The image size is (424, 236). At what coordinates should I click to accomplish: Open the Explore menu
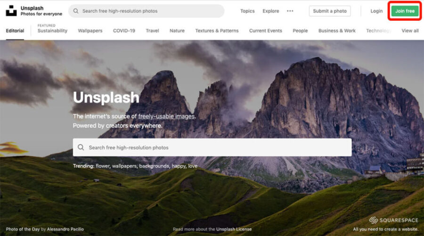(271, 11)
